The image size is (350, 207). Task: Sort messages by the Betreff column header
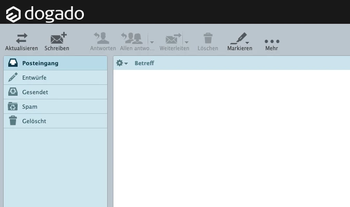coord(144,63)
